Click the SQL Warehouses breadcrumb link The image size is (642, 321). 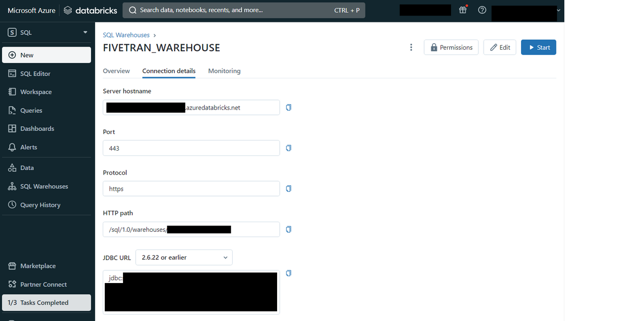[126, 35]
